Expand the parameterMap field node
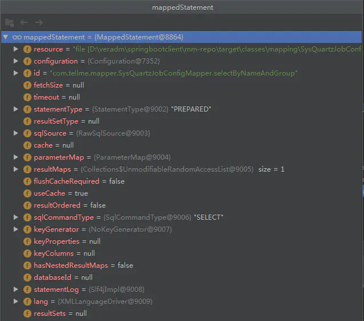The image size is (364, 321). [x=16, y=157]
